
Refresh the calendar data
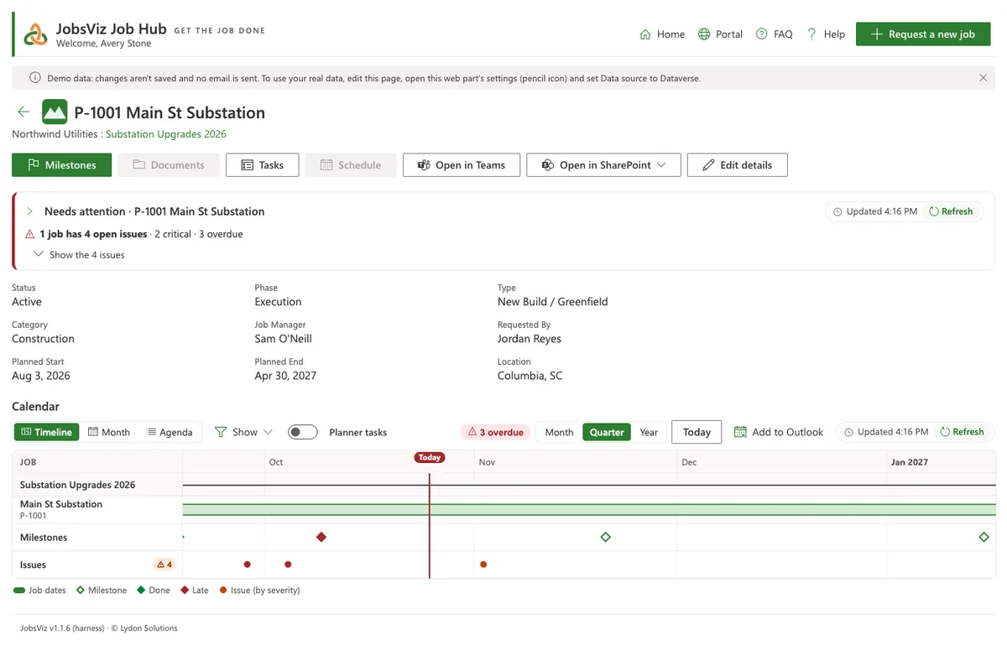(x=962, y=432)
